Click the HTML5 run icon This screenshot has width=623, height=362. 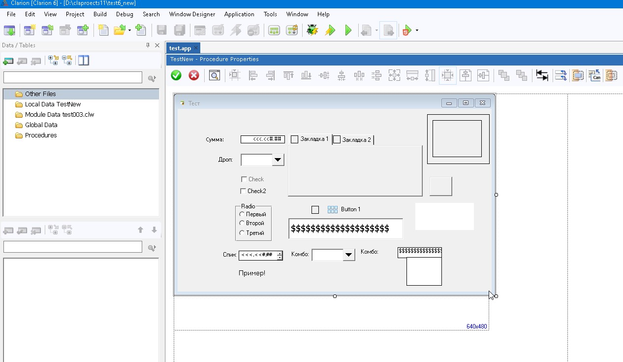pyautogui.click(x=406, y=31)
